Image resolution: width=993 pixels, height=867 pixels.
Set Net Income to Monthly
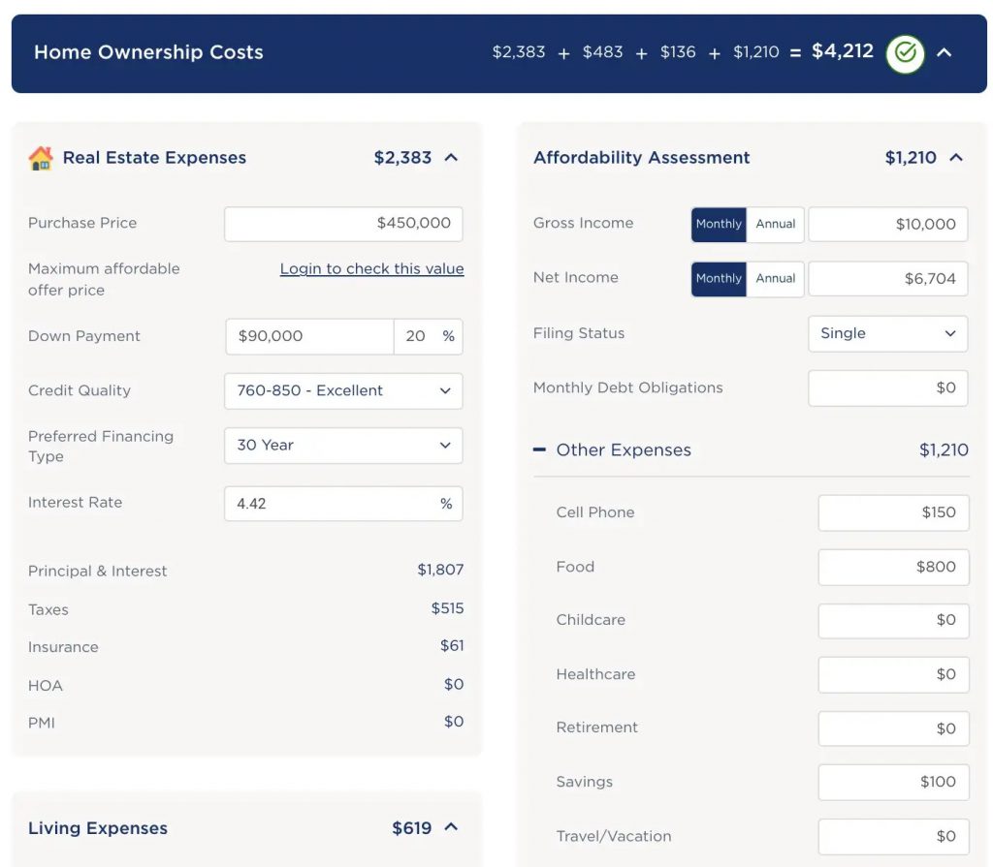point(719,278)
